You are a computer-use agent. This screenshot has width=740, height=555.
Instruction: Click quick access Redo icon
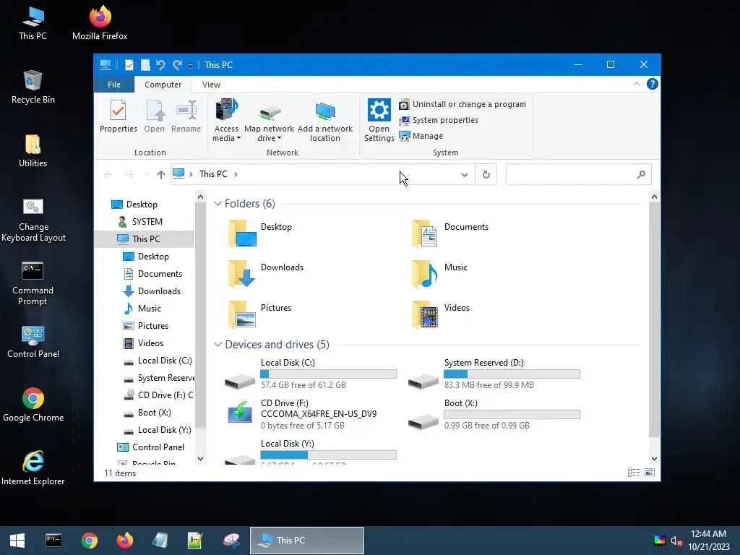click(x=178, y=64)
